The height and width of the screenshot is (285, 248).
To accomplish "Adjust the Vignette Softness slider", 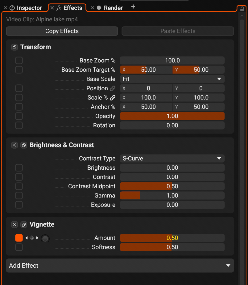I will click(172, 247).
